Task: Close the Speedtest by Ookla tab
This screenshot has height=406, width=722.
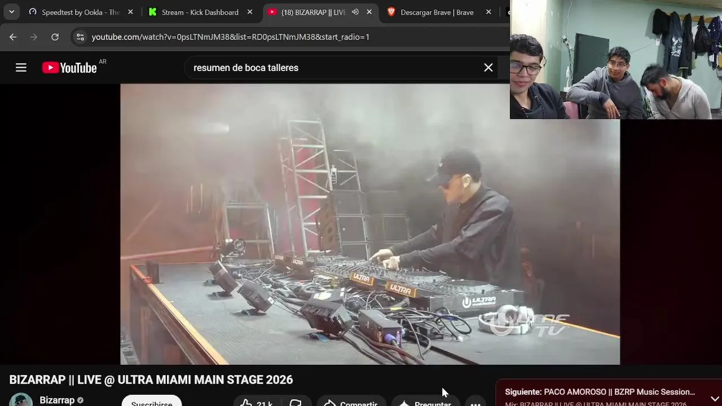Action: coord(130,12)
